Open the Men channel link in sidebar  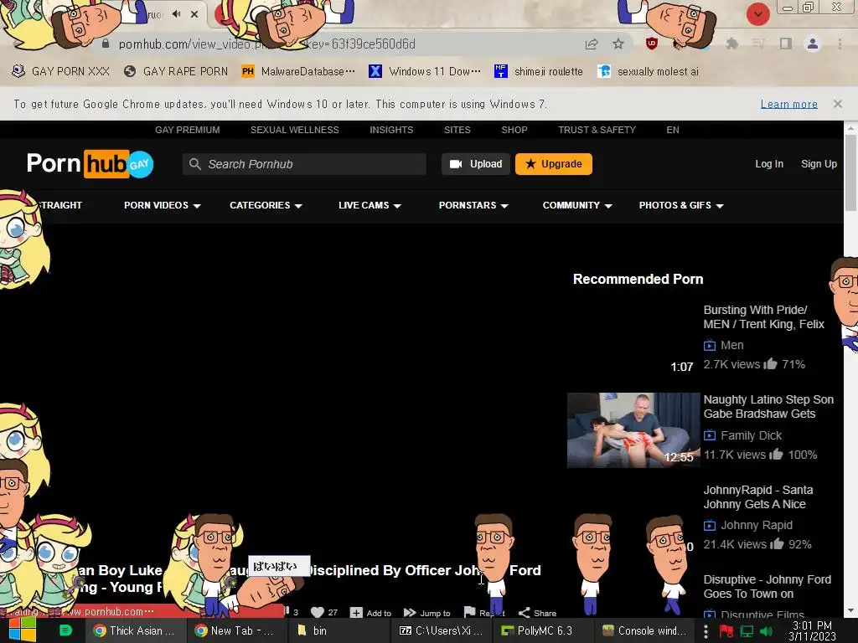point(731,345)
